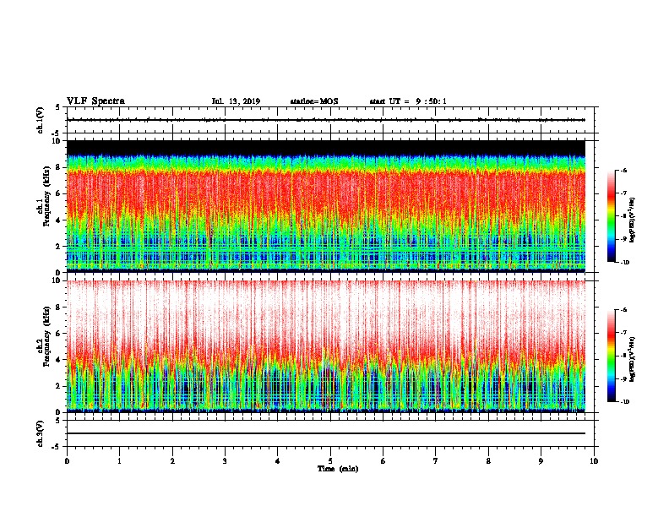This screenshot has width=669, height=517.
Task: Click the -6 label on ch.1 color bar
Action: (x=624, y=170)
